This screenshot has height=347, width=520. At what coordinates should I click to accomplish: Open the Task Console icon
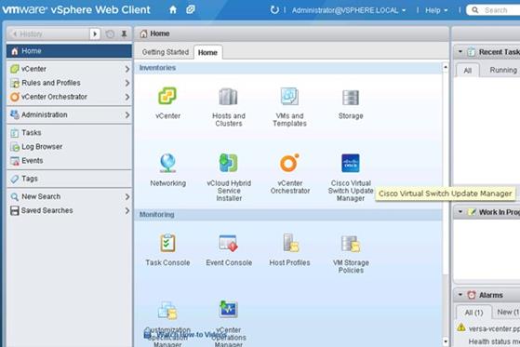point(167,243)
